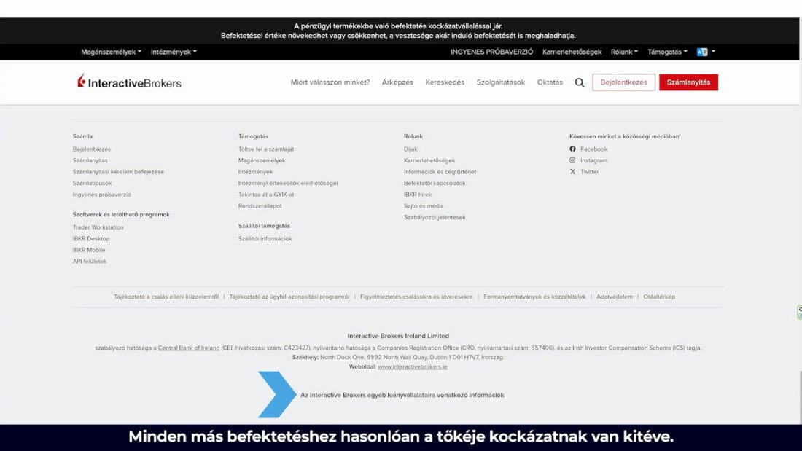This screenshot has width=802, height=451.
Task: Open the Facebook social media link
Action: click(593, 149)
